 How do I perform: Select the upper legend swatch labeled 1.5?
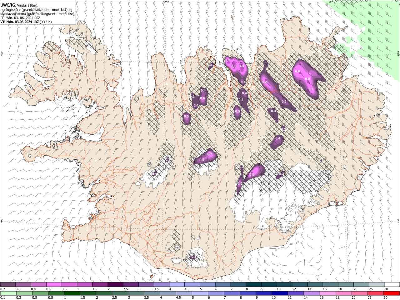tap(100, 284)
